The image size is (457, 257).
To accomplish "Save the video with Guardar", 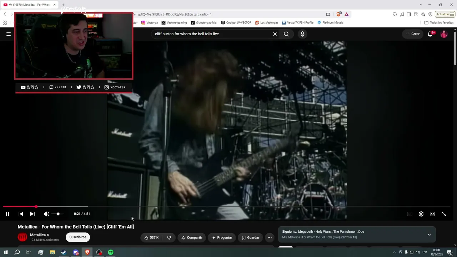I will coord(251,237).
